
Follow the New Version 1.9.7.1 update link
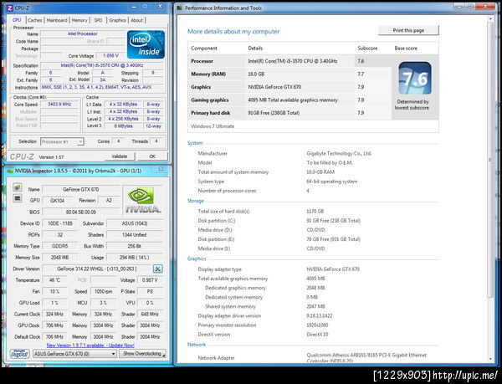[90, 346]
